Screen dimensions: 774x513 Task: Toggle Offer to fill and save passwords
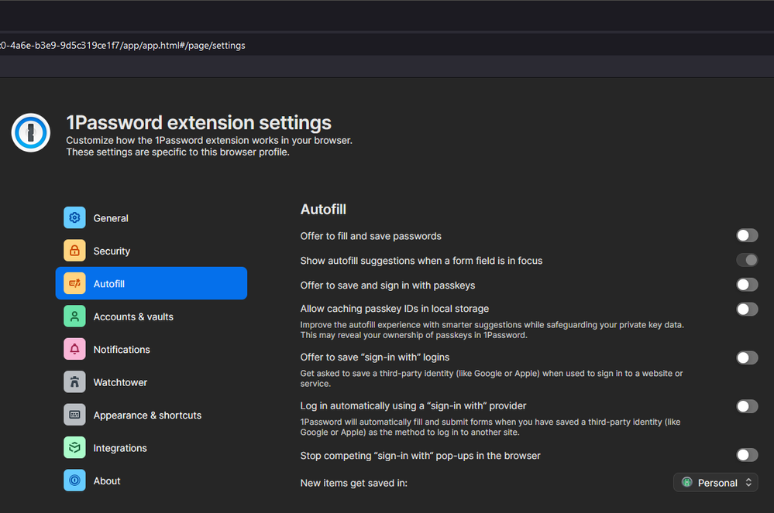[747, 235]
